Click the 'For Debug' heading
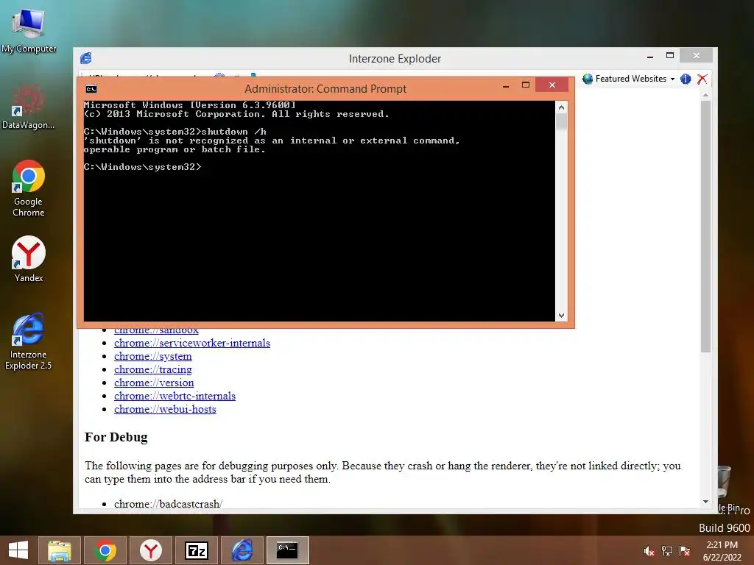This screenshot has height=565, width=754. (x=116, y=437)
